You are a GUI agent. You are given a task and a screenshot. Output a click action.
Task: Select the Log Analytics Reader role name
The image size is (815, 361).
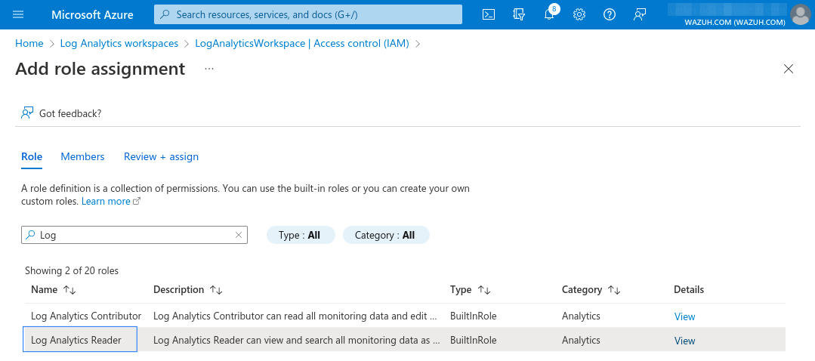coord(76,341)
